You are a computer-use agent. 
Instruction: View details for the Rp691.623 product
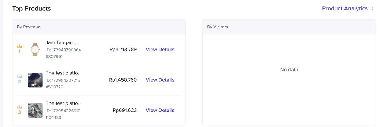tap(160, 111)
